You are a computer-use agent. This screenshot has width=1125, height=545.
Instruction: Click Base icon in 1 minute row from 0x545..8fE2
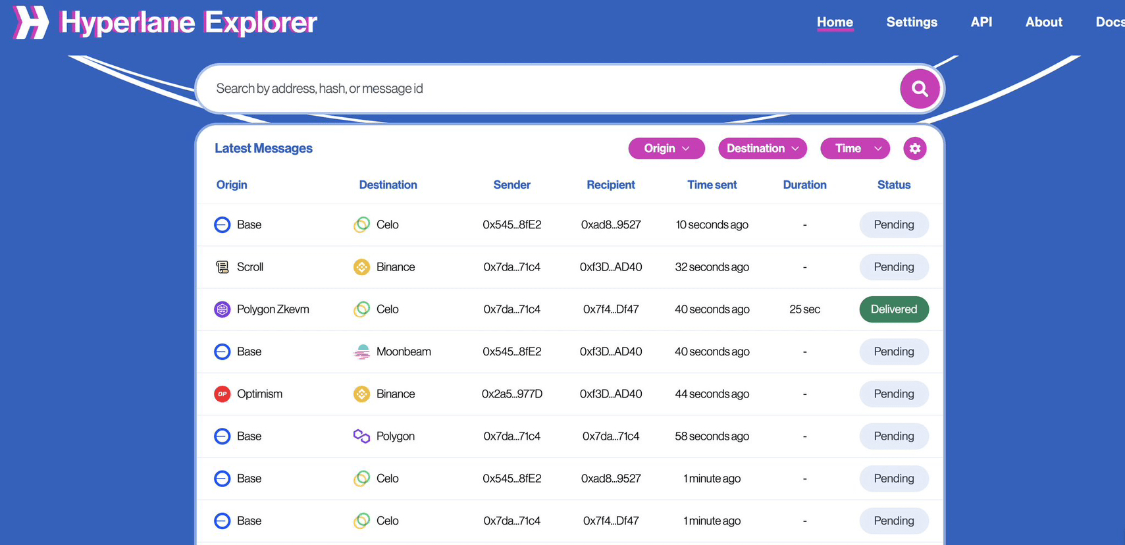(x=222, y=479)
